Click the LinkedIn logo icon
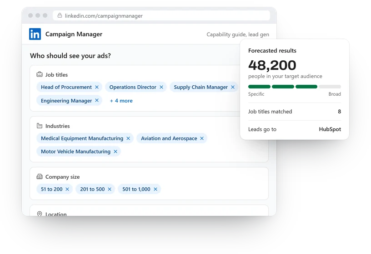Screen dimensions: 371x254 (35, 34)
